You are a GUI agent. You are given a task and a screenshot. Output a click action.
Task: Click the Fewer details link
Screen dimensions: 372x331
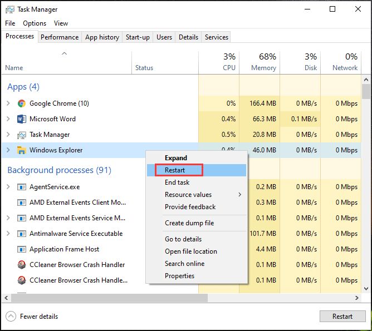39,317
